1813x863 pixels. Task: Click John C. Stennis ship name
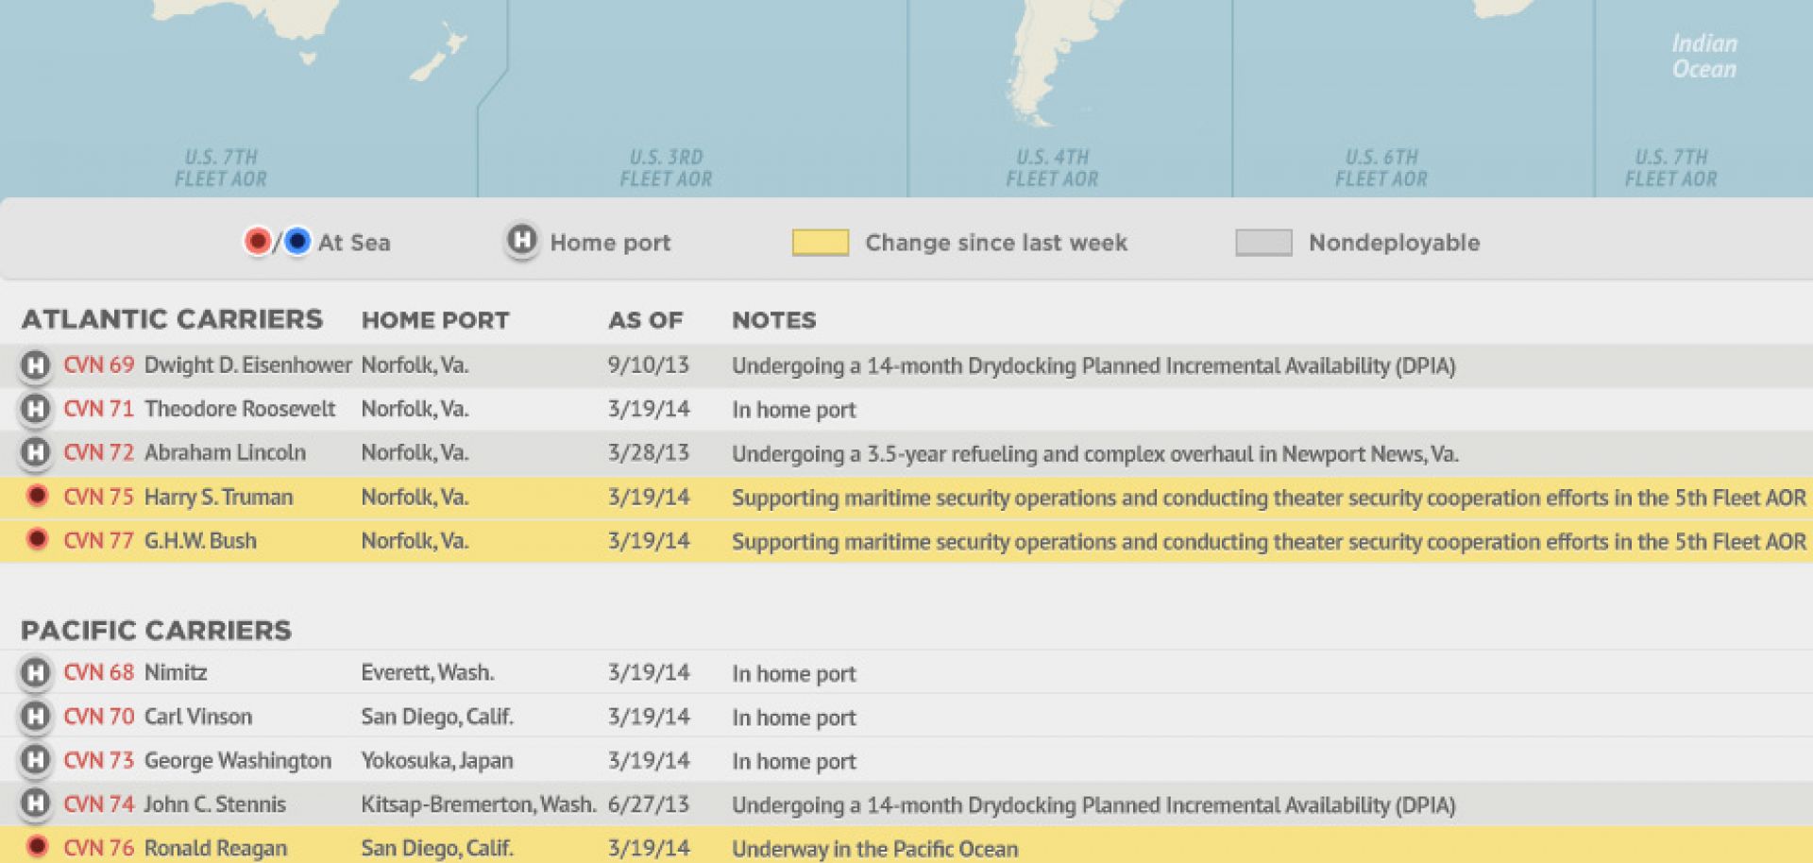[x=214, y=804]
